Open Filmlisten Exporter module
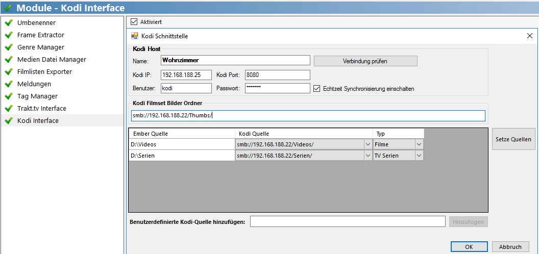Image resolution: width=539 pixels, height=254 pixels. point(62,72)
